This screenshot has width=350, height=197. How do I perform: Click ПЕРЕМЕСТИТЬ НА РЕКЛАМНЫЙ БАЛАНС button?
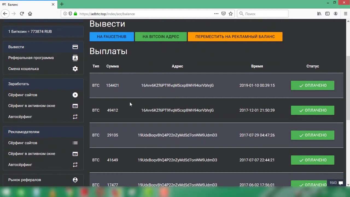point(235,37)
